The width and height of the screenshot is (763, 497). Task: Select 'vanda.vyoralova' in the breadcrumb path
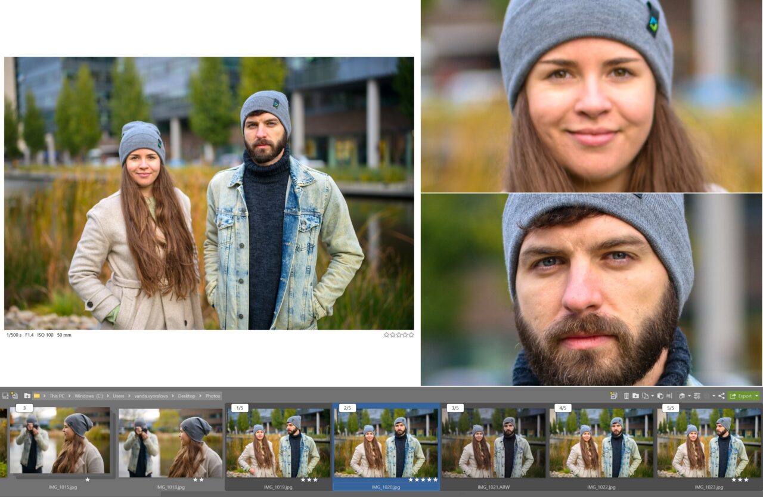[x=151, y=396]
